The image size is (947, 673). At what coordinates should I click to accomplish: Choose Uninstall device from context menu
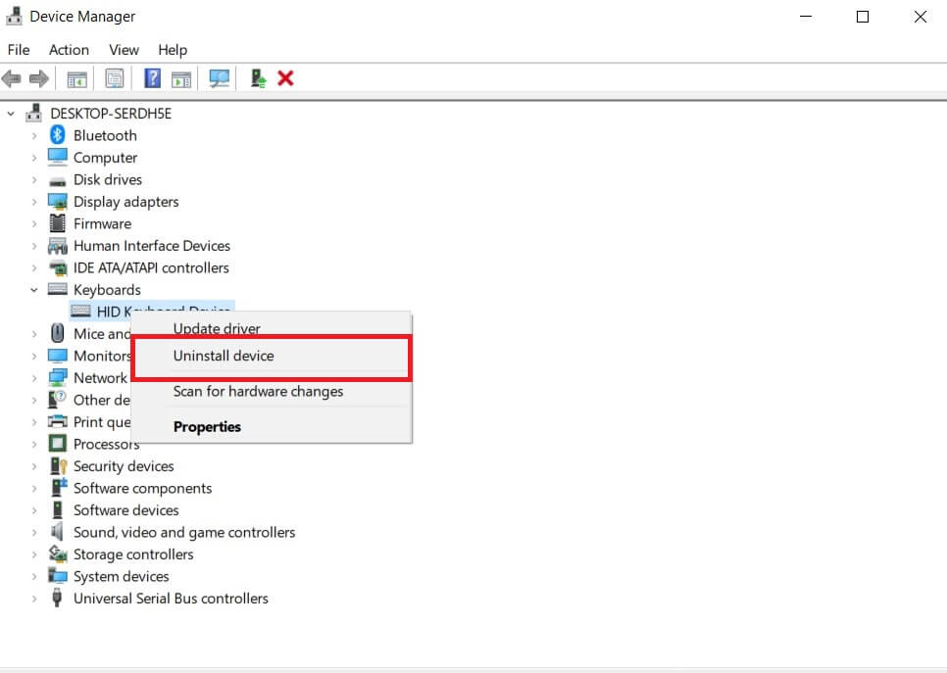pos(272,357)
